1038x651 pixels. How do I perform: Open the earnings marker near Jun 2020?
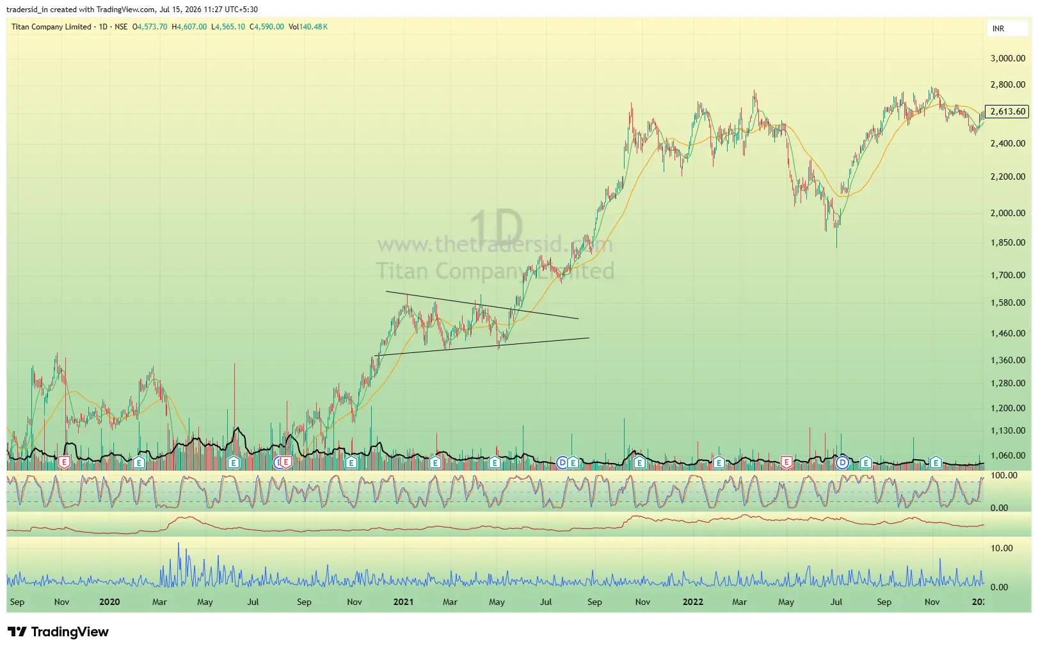click(234, 462)
